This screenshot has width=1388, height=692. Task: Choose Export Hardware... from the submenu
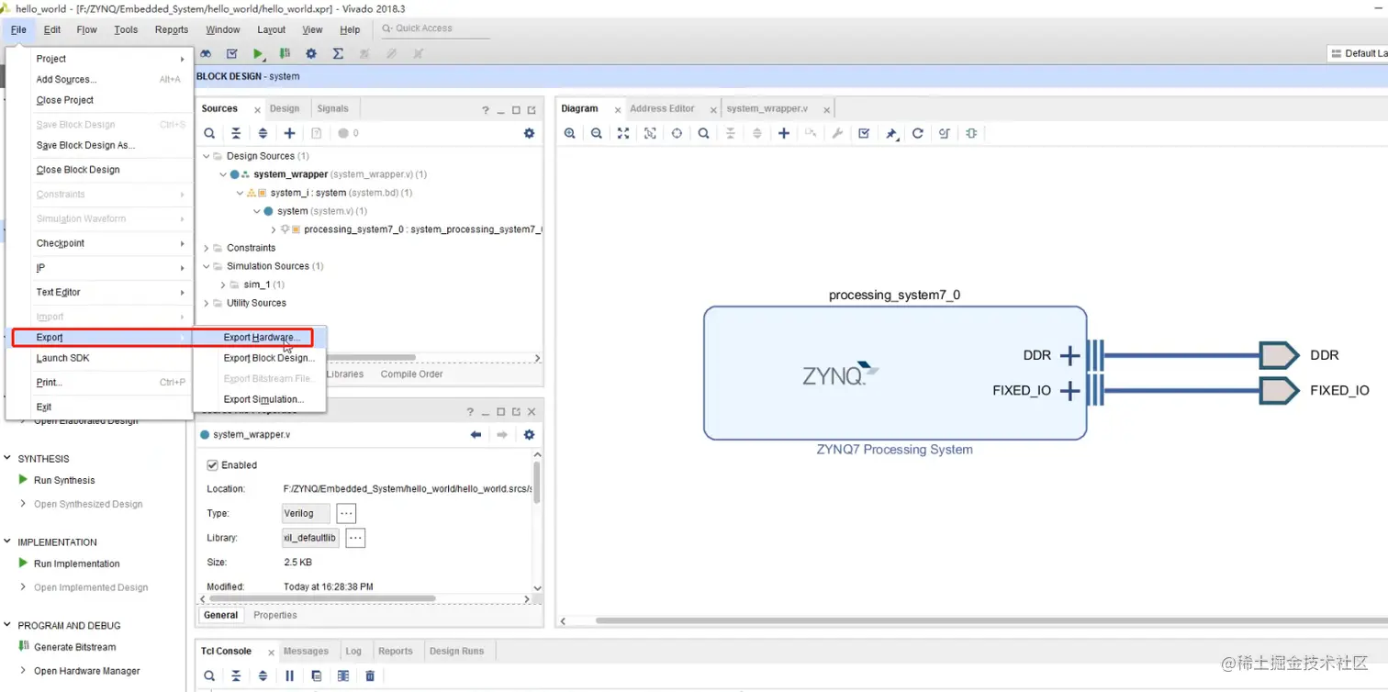(260, 338)
